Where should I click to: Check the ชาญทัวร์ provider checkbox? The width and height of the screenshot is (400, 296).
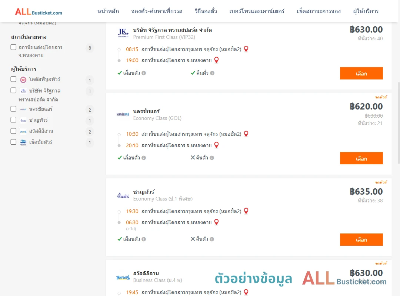(14, 120)
